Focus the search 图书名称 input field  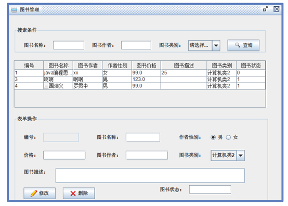[69, 45]
